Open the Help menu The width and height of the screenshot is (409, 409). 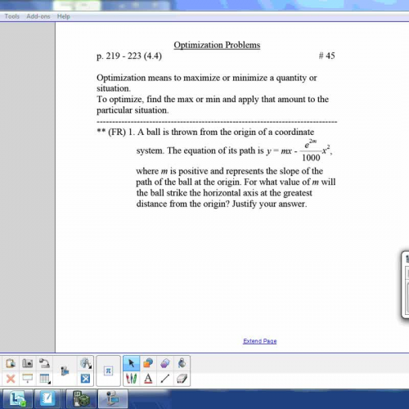tap(64, 16)
